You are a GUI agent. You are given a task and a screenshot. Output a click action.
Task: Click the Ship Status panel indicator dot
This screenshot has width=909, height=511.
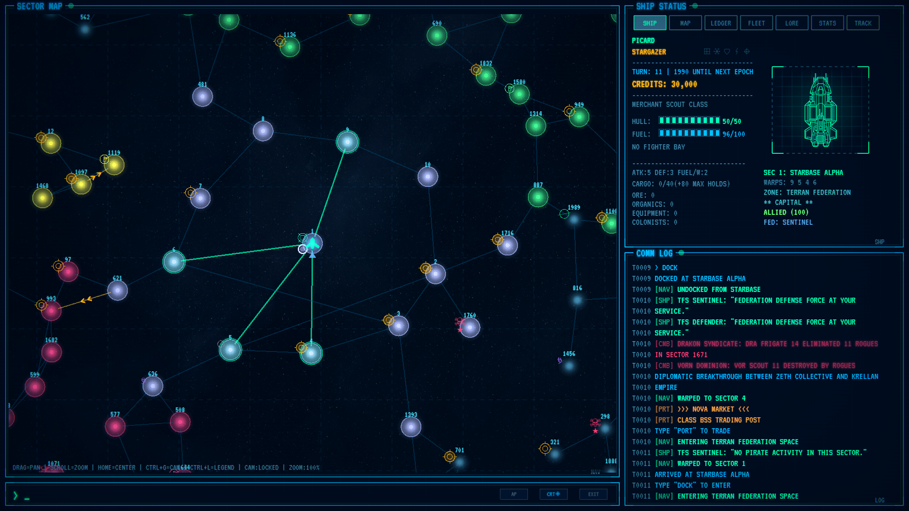click(695, 6)
